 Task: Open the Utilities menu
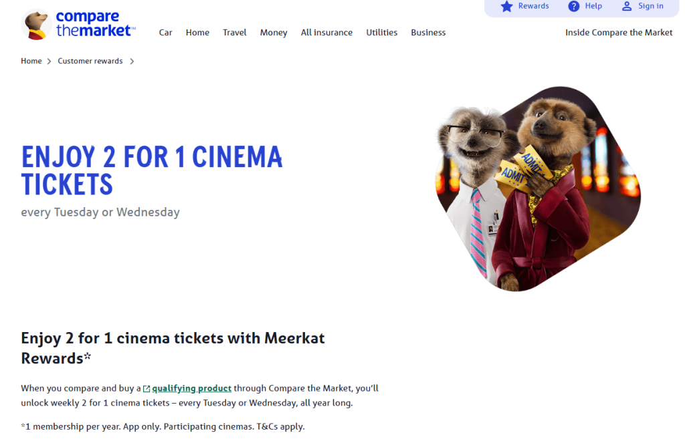tap(381, 33)
